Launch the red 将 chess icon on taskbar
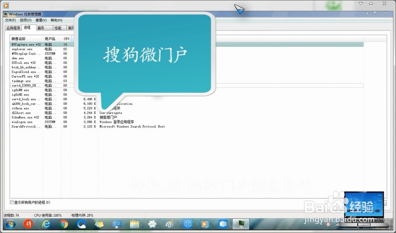The image size is (396, 233). point(28,224)
